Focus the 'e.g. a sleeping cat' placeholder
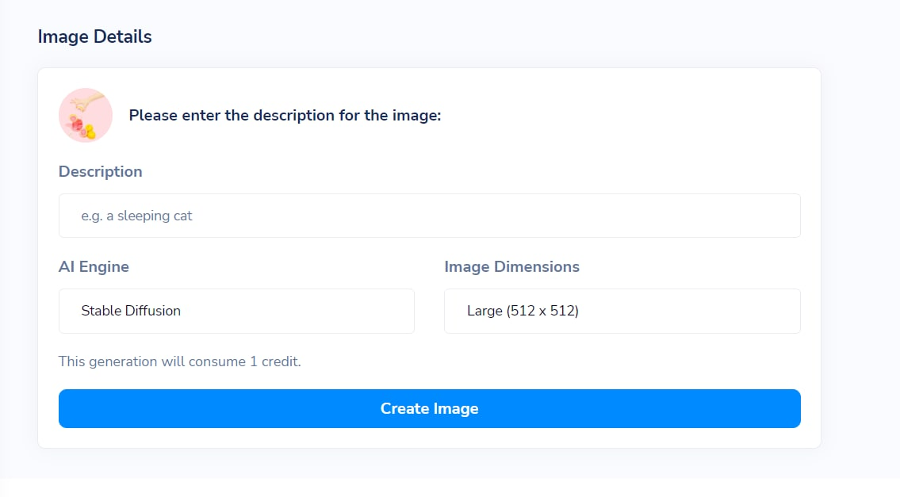The height and width of the screenshot is (497, 900). [136, 216]
